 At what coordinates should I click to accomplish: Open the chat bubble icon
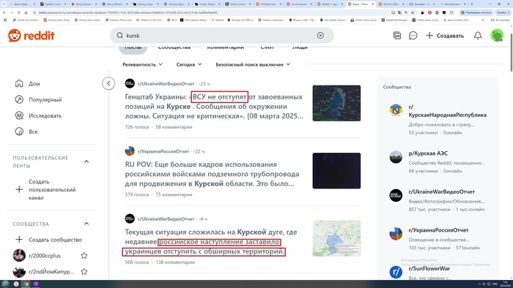click(413, 36)
